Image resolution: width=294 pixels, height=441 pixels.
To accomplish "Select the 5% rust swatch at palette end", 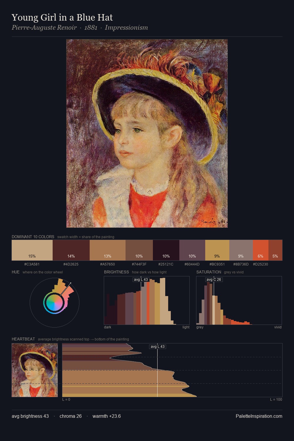I will pos(275,250).
